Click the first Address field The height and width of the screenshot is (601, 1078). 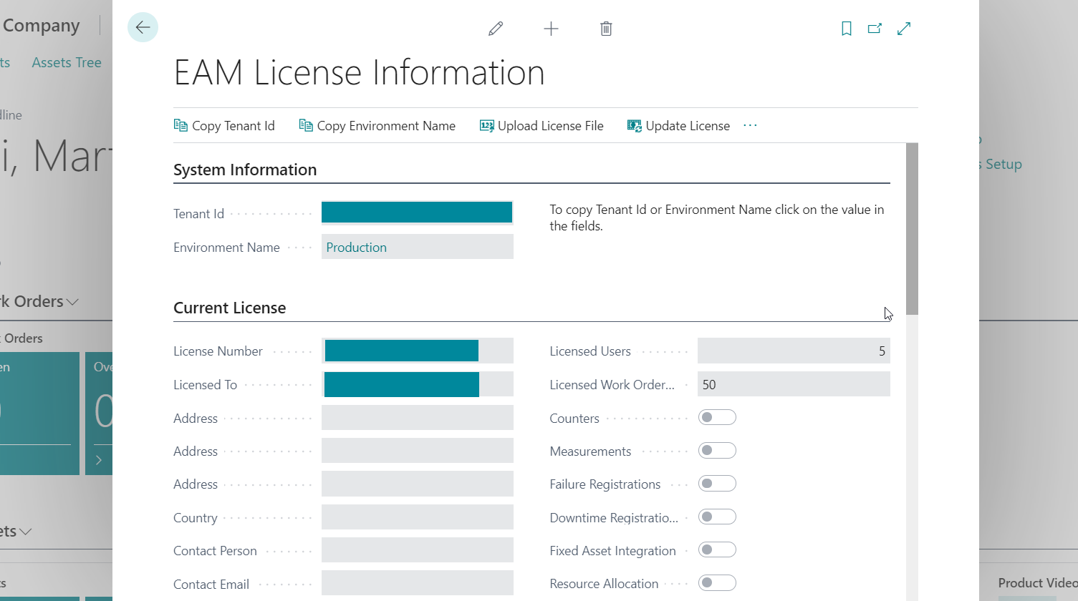[418, 418]
